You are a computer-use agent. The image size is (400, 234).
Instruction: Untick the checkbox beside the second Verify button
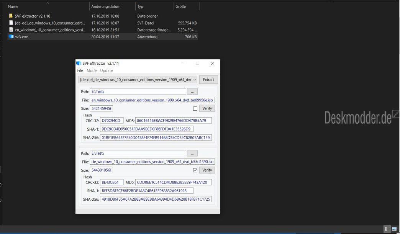point(195,170)
